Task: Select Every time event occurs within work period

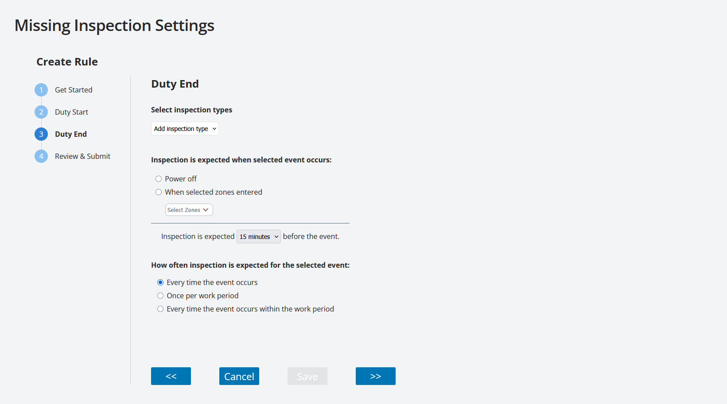Action: click(x=160, y=309)
